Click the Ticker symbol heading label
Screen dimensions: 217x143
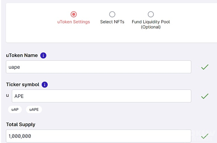click(x=23, y=85)
